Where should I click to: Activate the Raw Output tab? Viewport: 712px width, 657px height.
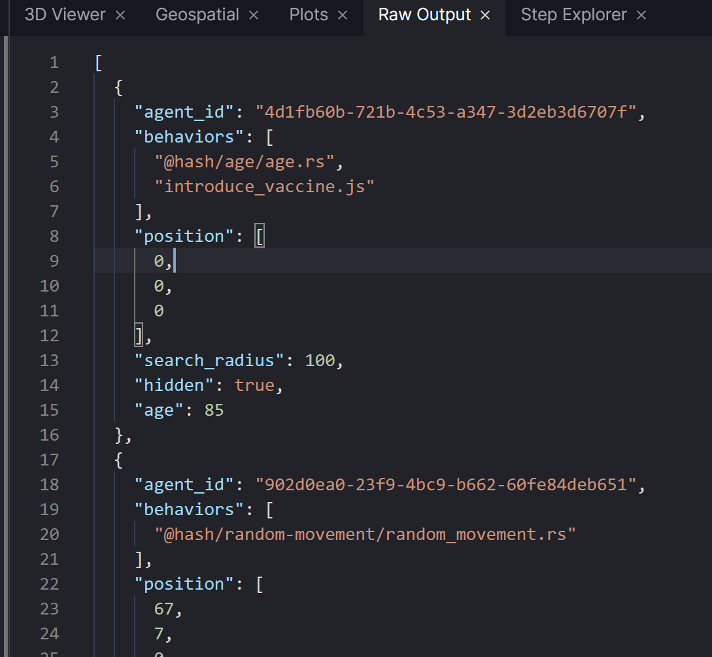click(x=424, y=16)
